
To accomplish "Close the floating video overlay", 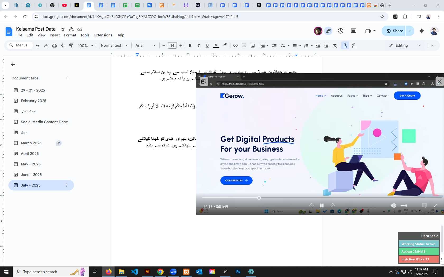I will (x=440, y=82).
